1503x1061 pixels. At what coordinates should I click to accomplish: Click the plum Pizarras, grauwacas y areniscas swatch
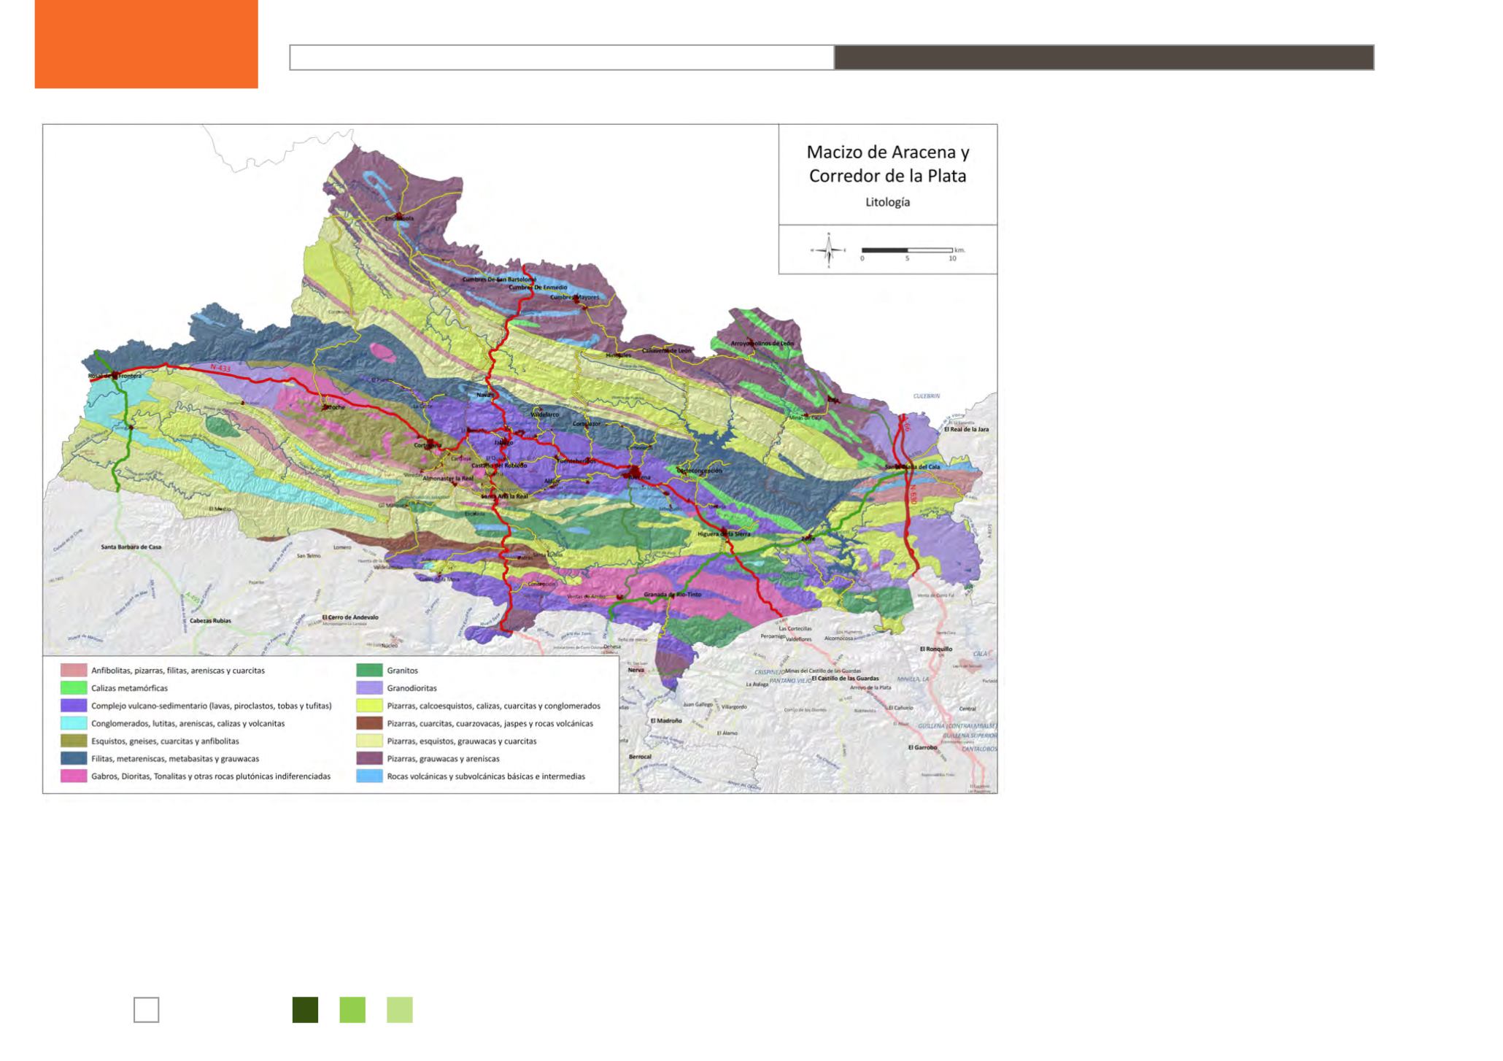[370, 758]
